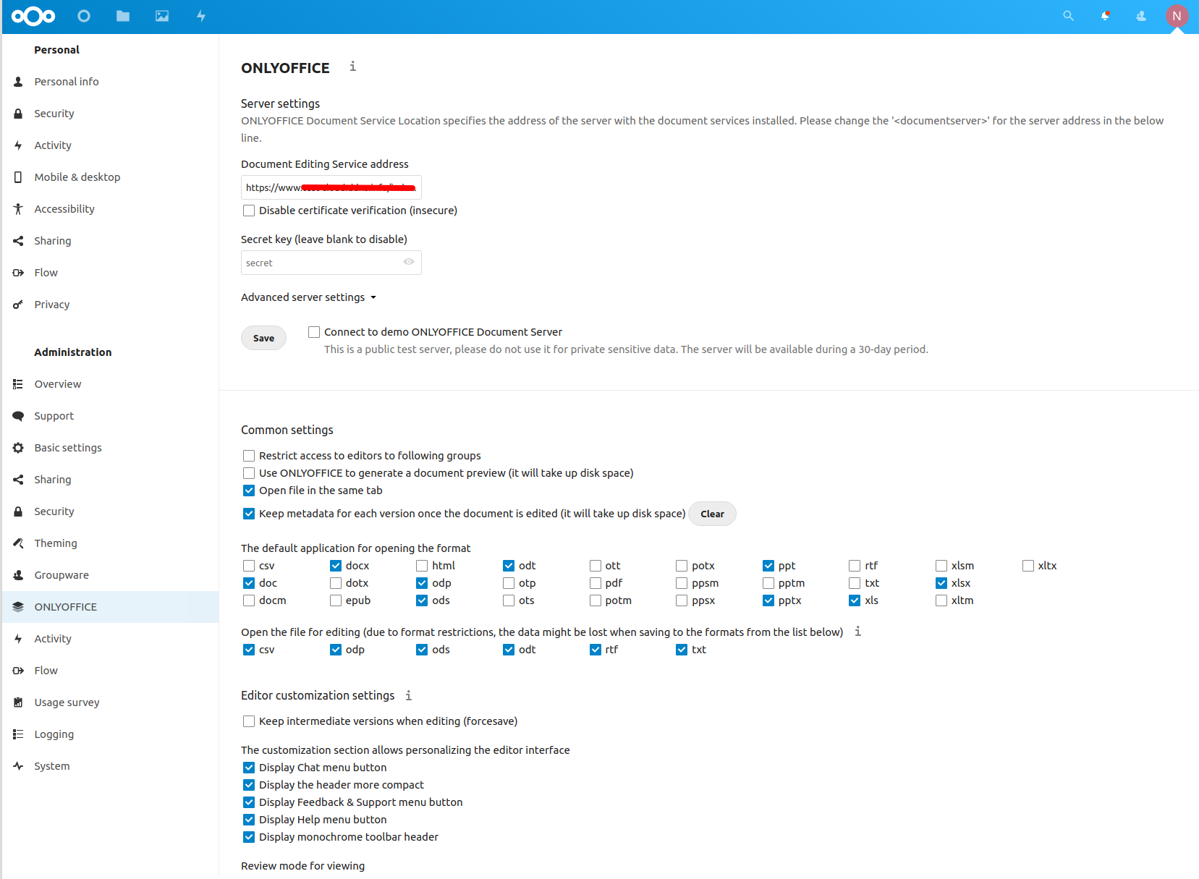The image size is (1199, 879).
Task: Open the Files app from the top bar
Action: click(x=123, y=16)
